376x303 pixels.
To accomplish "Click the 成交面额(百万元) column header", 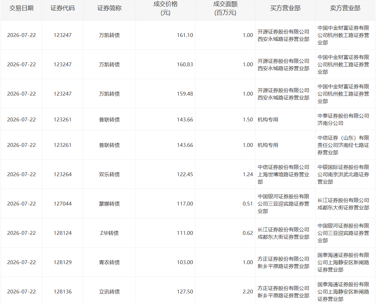I will 225,8.
